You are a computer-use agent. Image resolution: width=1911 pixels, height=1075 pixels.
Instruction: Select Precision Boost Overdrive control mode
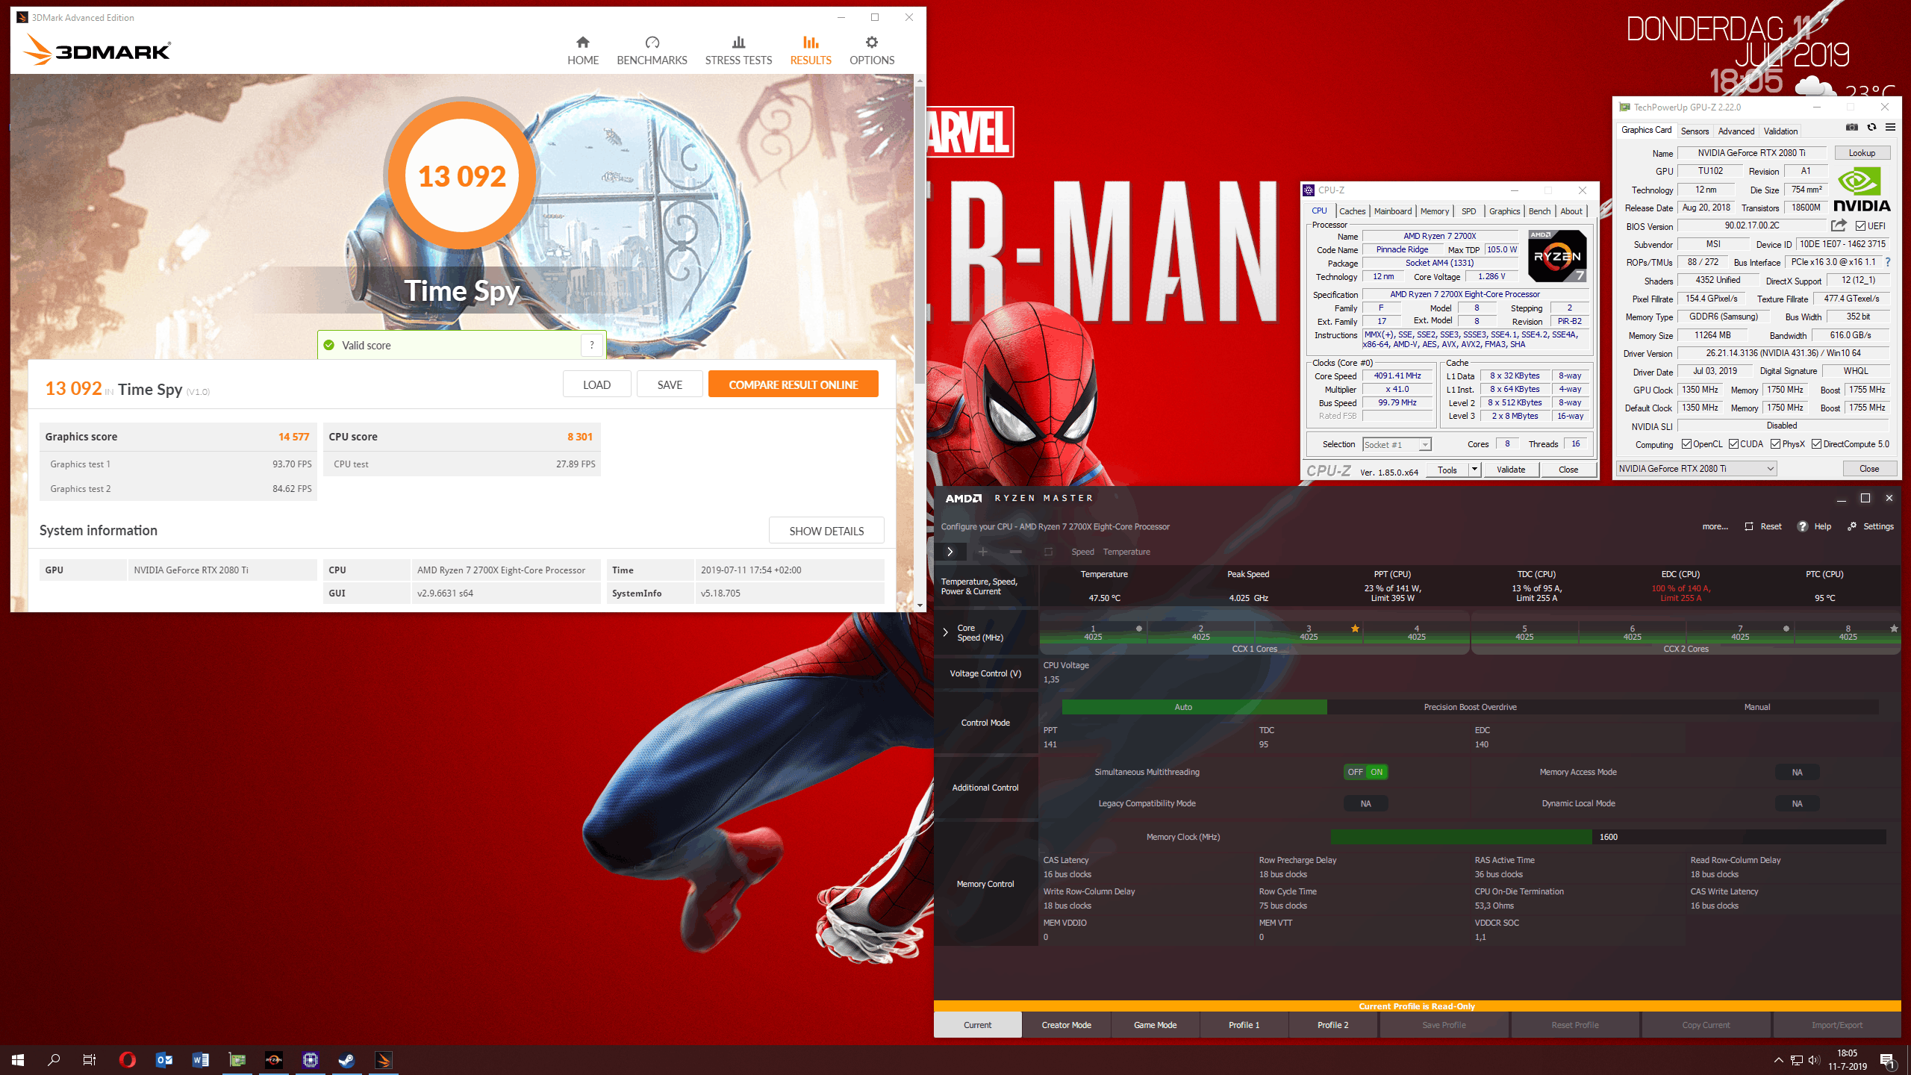click(1469, 707)
